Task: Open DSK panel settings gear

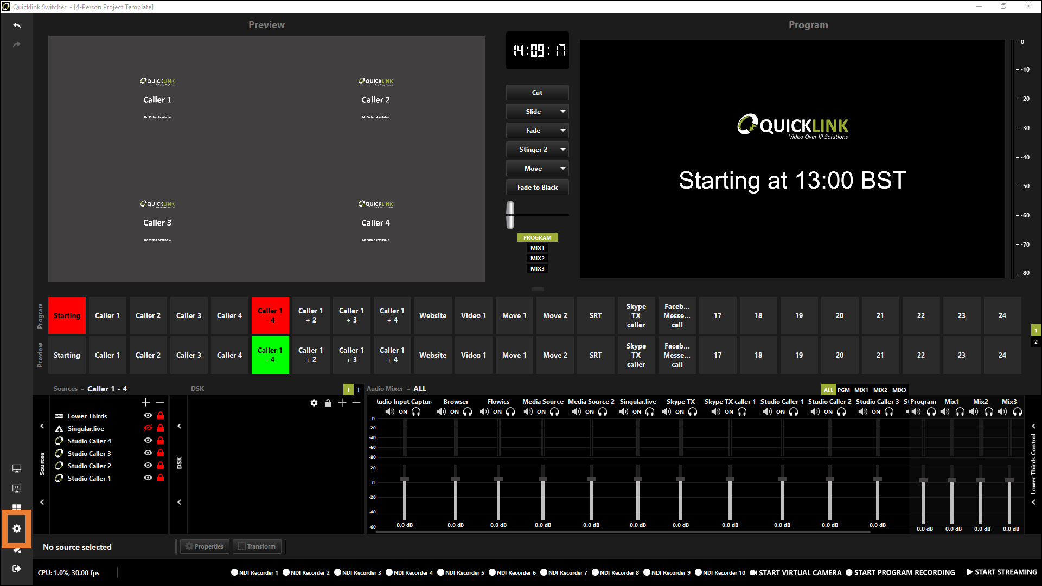Action: (314, 403)
